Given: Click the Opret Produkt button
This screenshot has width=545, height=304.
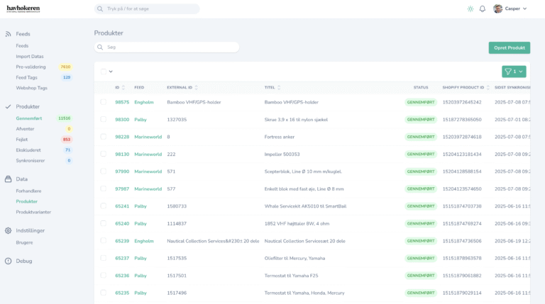Looking at the screenshot, I should coord(510,48).
